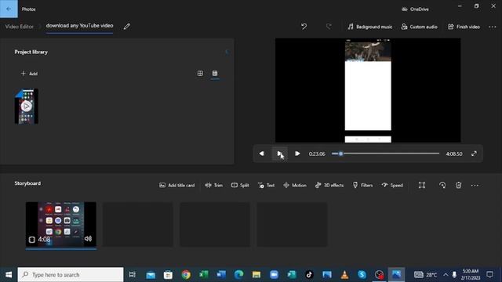Launch Excel from taskbar
502x282 pixels.
204,275
